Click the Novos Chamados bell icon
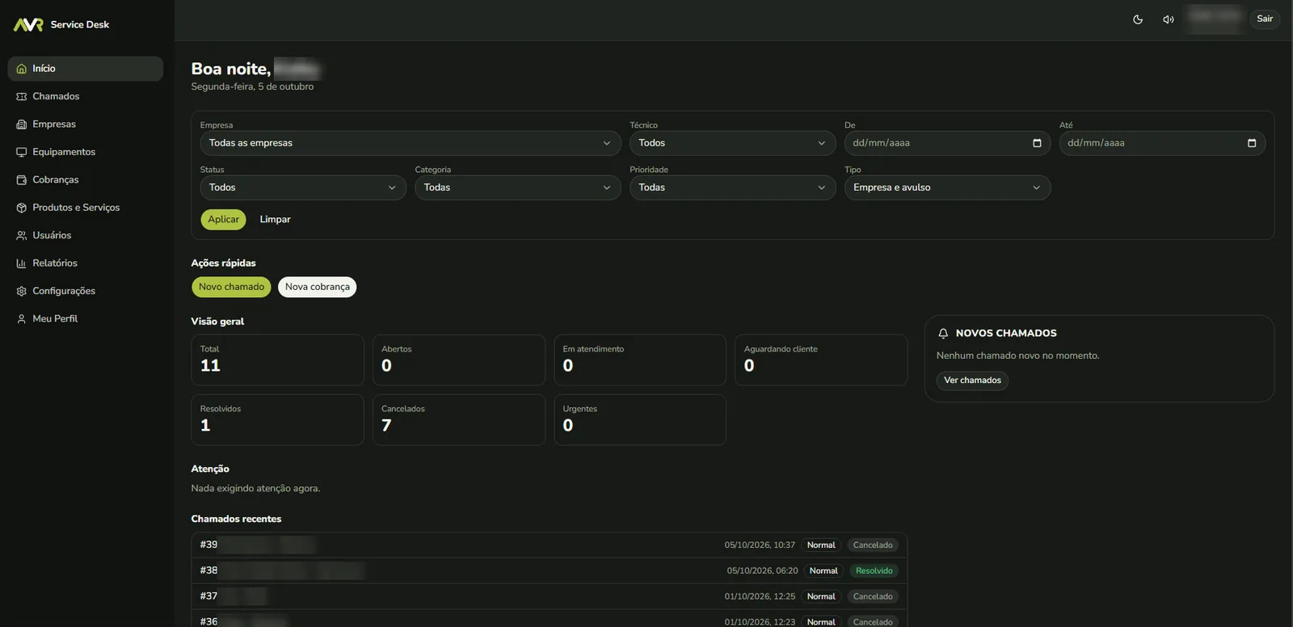The width and height of the screenshot is (1293, 627). point(943,334)
